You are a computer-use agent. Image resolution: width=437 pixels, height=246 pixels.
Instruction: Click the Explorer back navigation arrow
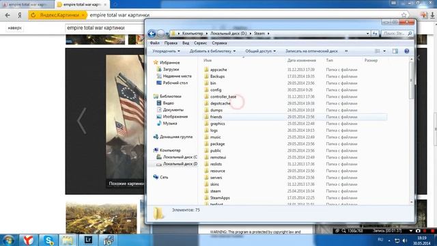(152, 33)
